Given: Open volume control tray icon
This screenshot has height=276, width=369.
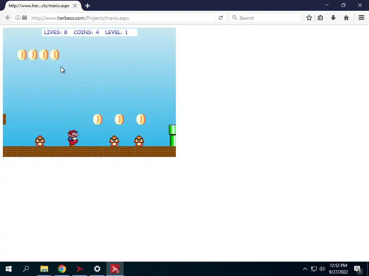Looking at the screenshot, I should 322,269.
